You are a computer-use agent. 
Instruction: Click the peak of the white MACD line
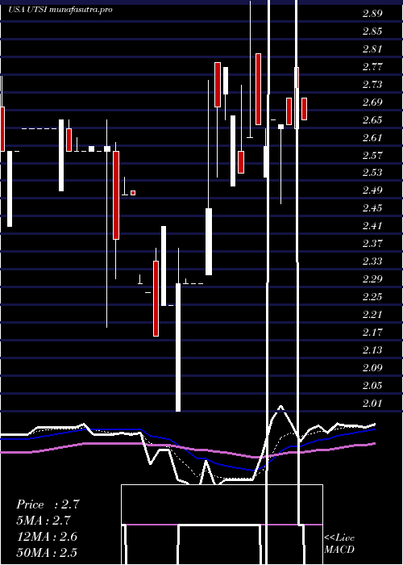click(280, 407)
